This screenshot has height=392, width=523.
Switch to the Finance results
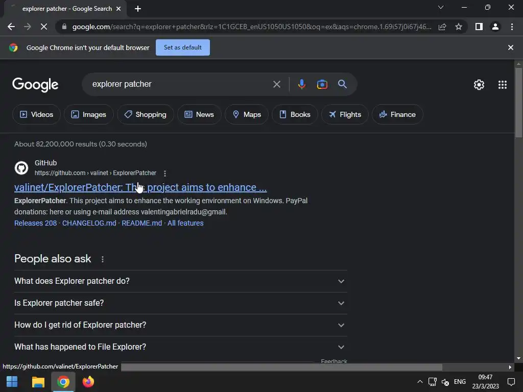click(397, 114)
